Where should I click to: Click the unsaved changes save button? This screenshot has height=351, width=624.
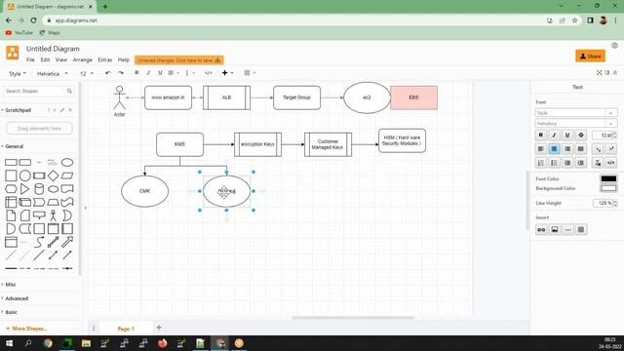pos(179,60)
